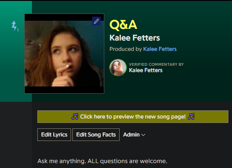Click the pyong lightning arrow icon
232x168 pixels.
point(14,26)
